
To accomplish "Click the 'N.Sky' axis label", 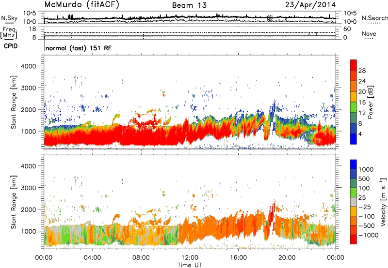I will click(9, 18).
